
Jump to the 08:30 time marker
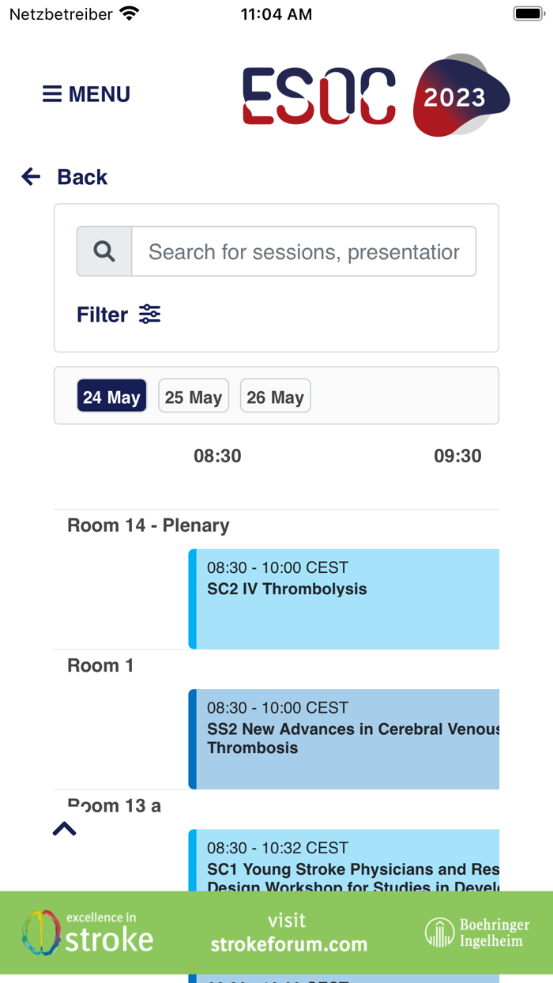(x=217, y=456)
